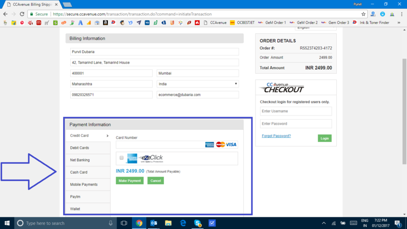Open the paper plane bookmark icon
This screenshot has height=229, width=407.
139,23
